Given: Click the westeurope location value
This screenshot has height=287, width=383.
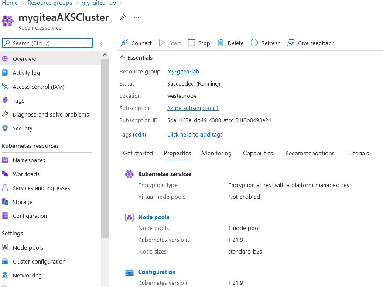Looking at the screenshot, I should [182, 96].
